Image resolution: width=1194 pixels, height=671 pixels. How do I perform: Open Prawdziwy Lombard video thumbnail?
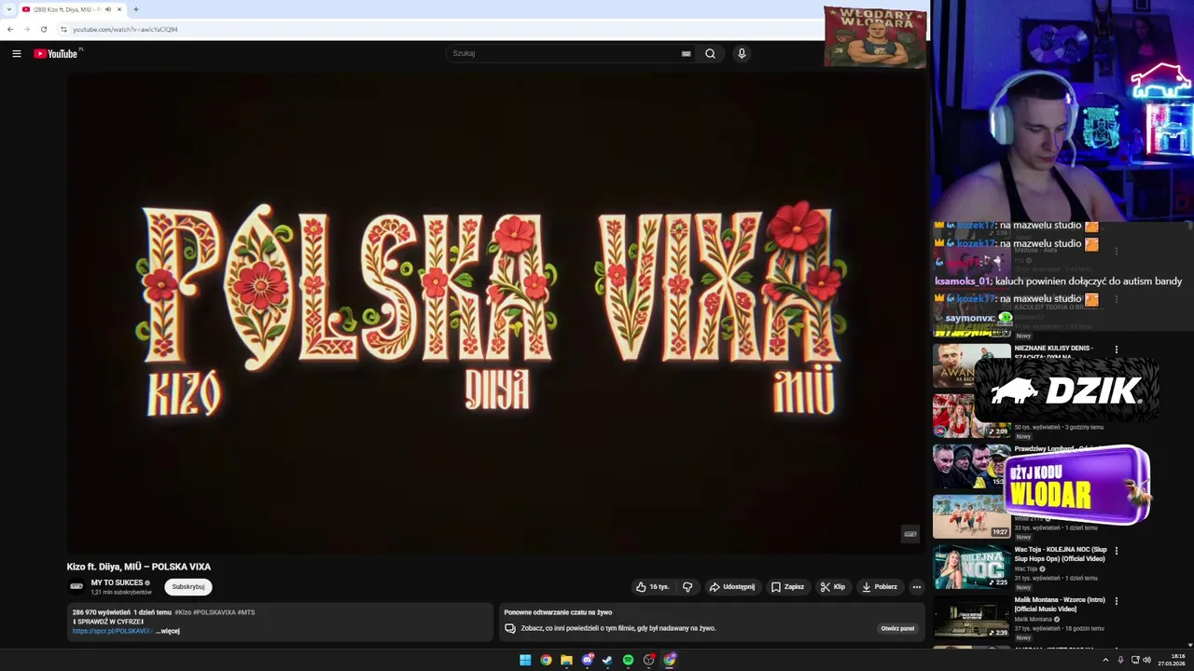click(972, 466)
